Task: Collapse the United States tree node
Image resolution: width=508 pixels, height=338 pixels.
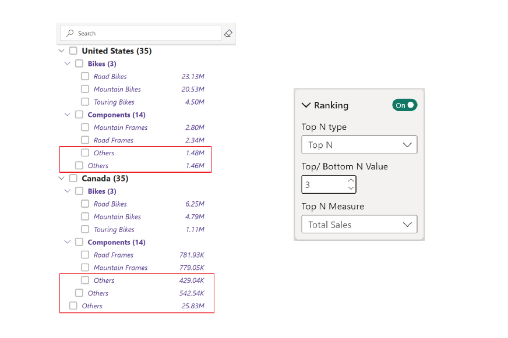Action: click(x=62, y=51)
